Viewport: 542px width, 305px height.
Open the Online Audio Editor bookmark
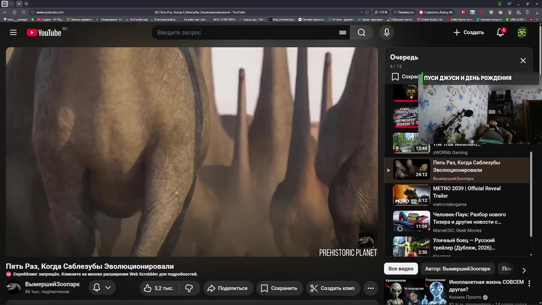click(x=429, y=19)
